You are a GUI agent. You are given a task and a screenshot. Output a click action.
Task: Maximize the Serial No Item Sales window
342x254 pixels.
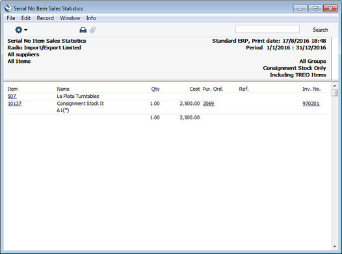315,8
